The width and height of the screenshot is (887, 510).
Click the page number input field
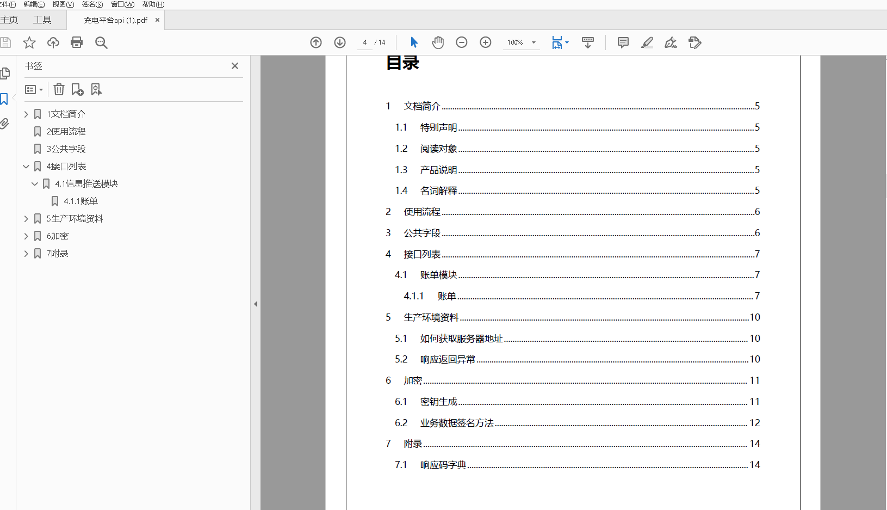coord(365,42)
